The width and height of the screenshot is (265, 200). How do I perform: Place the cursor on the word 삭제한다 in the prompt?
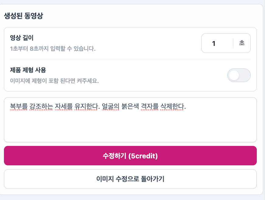click(172, 106)
